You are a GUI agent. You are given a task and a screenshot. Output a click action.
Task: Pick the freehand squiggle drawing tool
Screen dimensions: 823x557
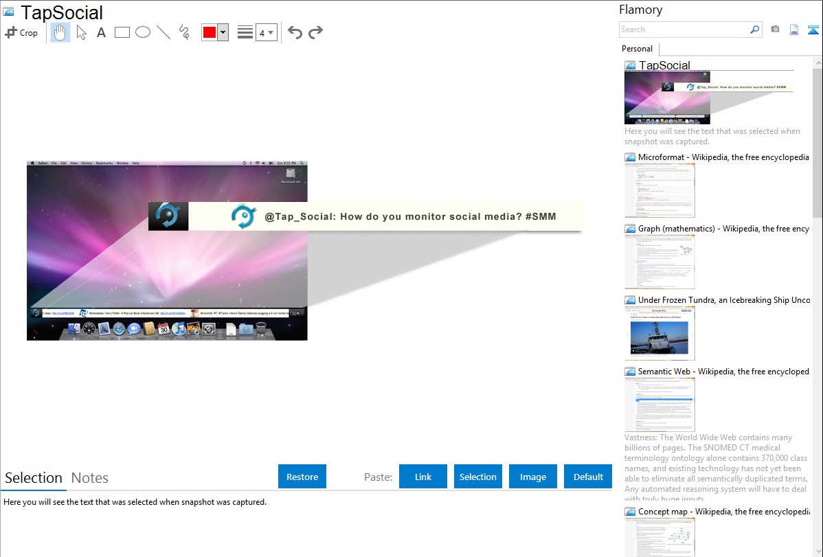tap(184, 32)
